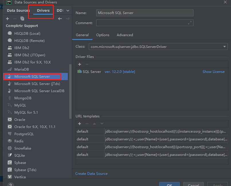The image size is (231, 186).
Task: Click Create Data Source
Action: click(91, 173)
